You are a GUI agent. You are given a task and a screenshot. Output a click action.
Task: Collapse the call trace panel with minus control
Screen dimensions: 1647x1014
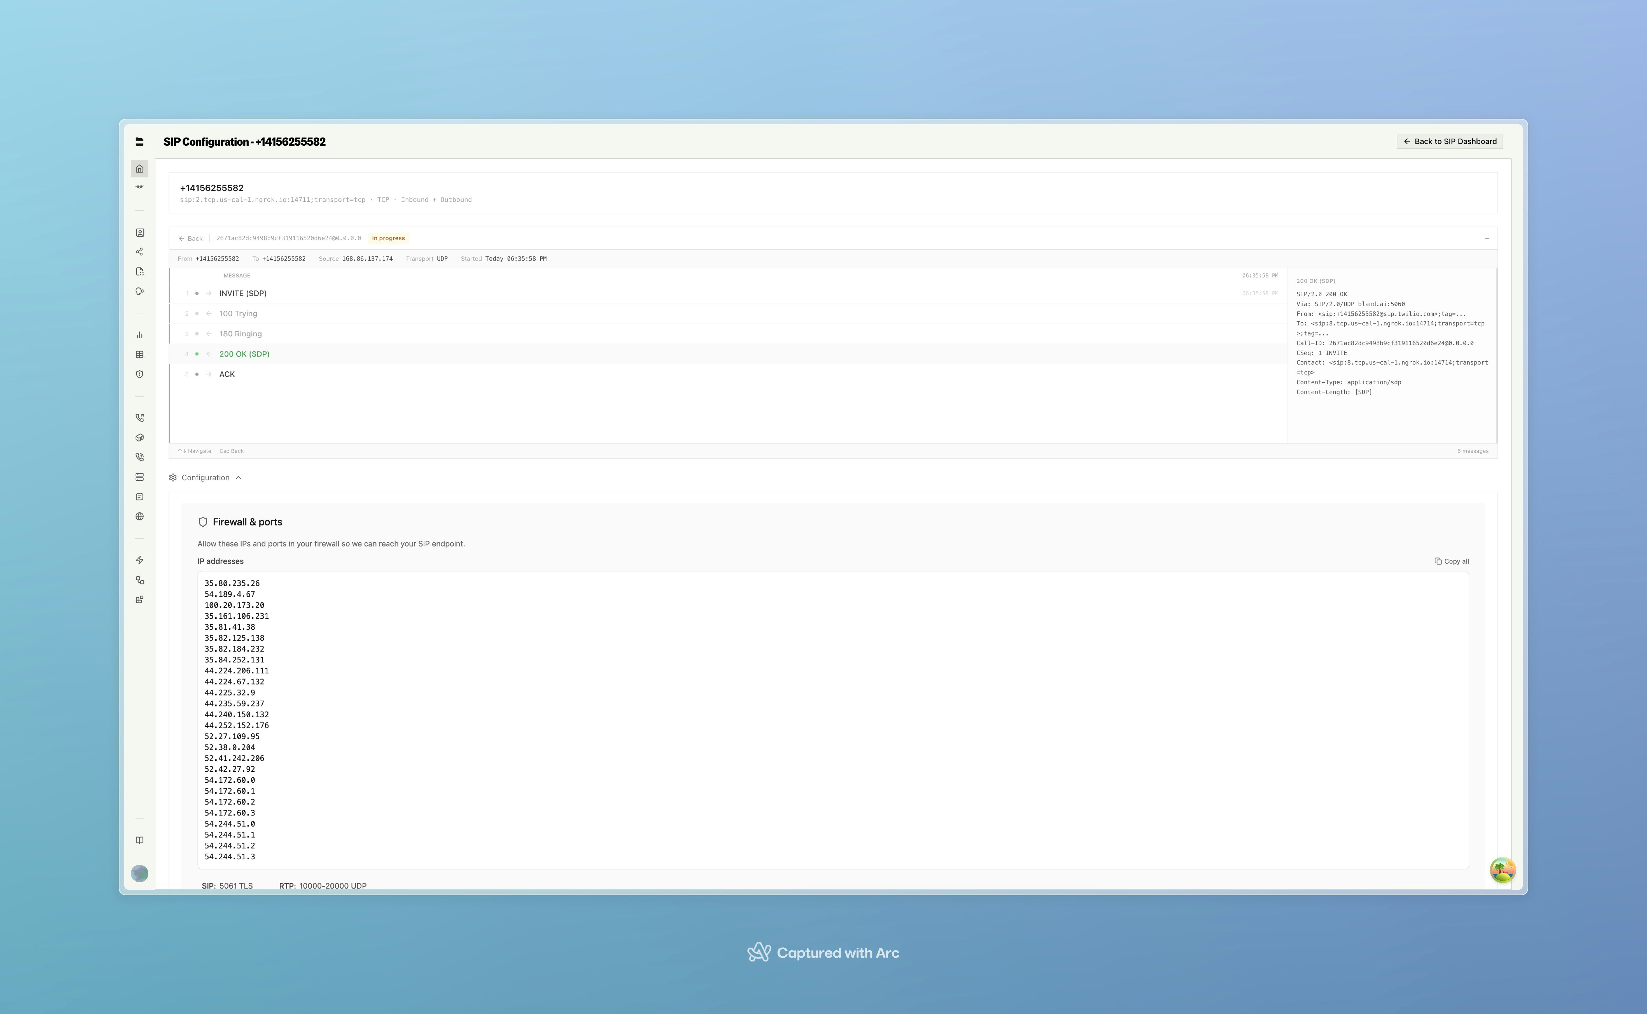point(1487,238)
